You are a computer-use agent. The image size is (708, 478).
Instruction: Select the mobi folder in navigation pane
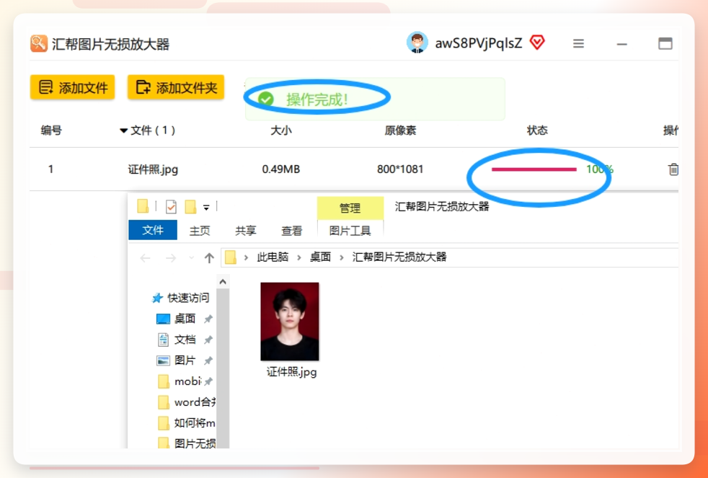coord(187,381)
